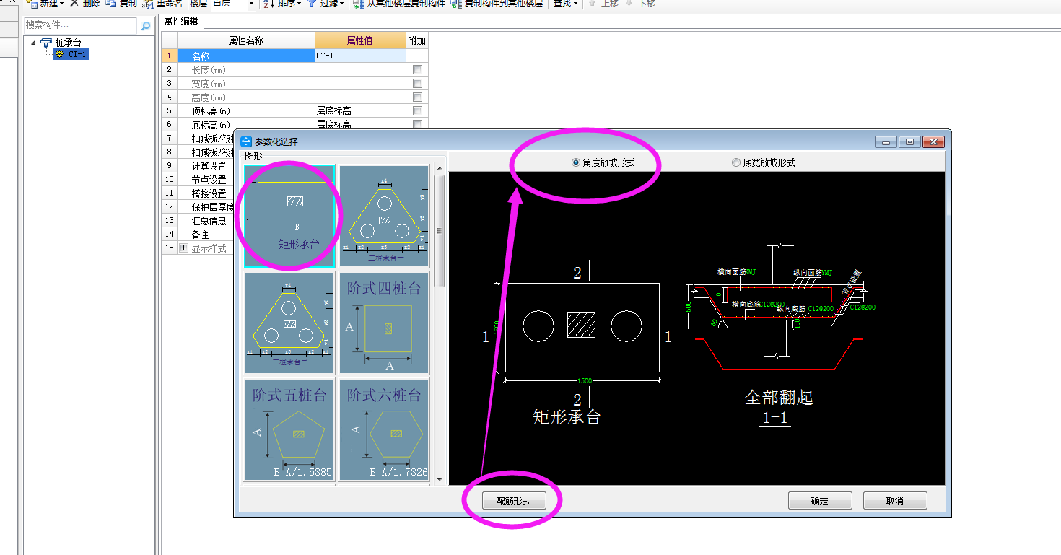Cancel the dialog with 取消 button
This screenshot has width=1061, height=555.
(895, 501)
